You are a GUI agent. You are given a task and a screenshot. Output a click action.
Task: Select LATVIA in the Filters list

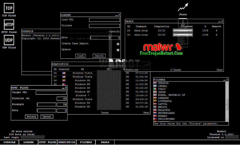[162, 104]
